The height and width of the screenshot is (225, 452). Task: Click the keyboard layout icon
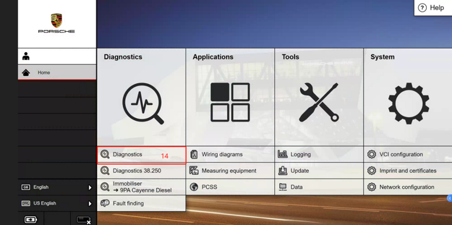26,204
